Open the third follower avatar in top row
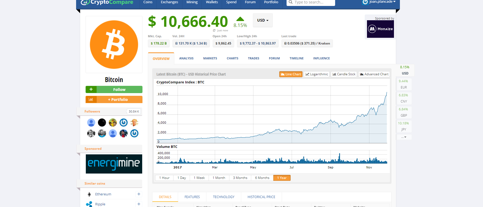The height and width of the screenshot is (207, 483). click(113, 123)
